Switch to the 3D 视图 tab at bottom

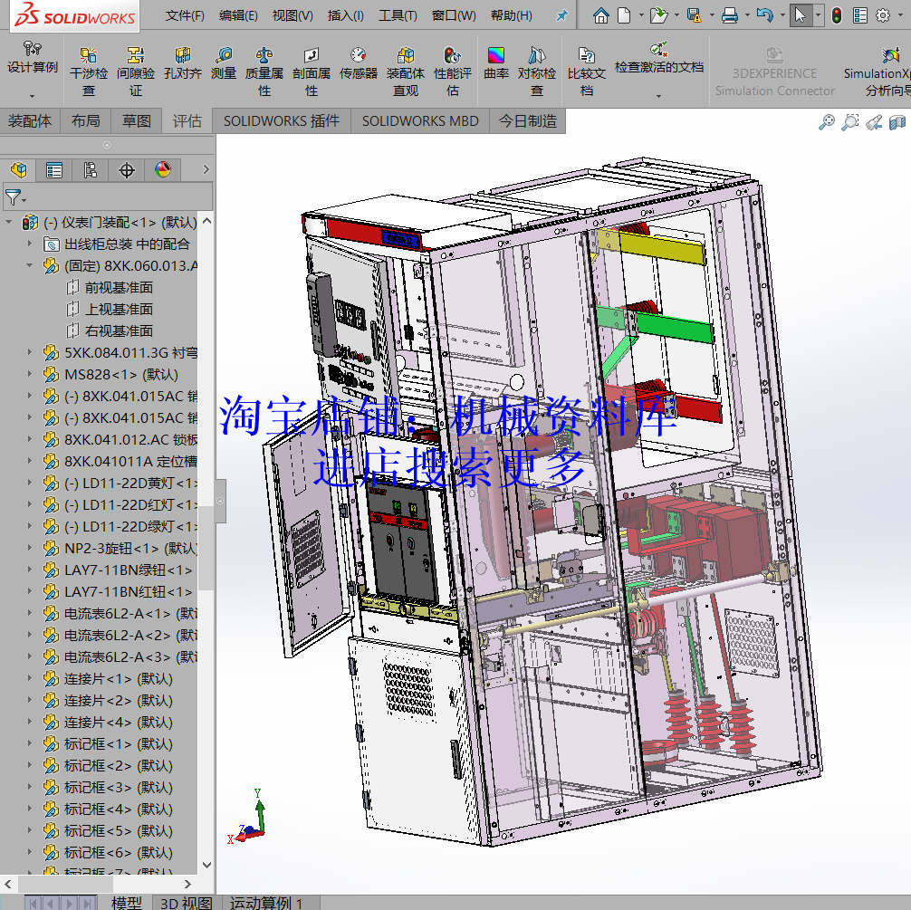(x=187, y=902)
